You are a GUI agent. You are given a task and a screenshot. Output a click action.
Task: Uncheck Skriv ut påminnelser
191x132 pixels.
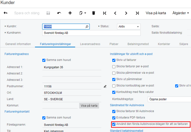[x=114, y=80]
